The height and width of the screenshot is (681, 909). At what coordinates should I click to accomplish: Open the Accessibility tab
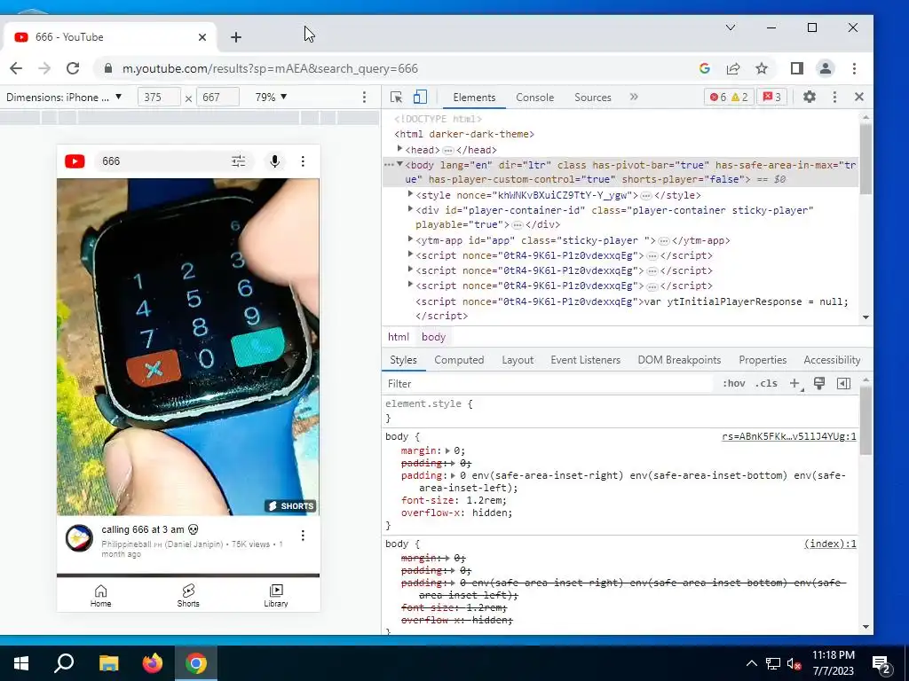coord(831,360)
